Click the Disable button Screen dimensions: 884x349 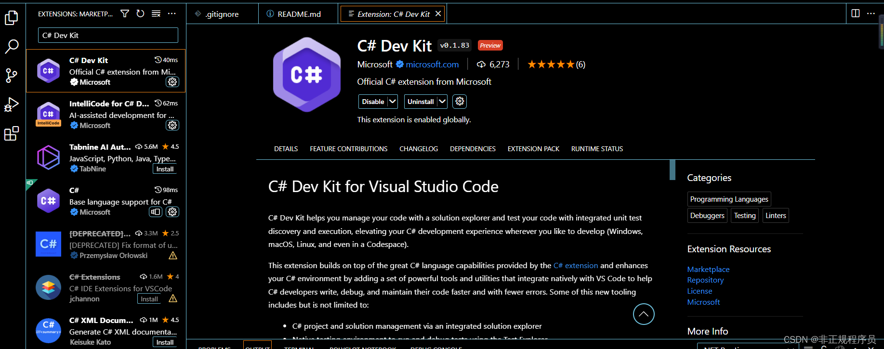373,102
